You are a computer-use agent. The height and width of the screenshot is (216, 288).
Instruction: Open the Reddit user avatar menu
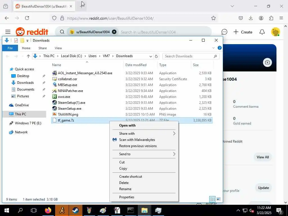(x=275, y=32)
